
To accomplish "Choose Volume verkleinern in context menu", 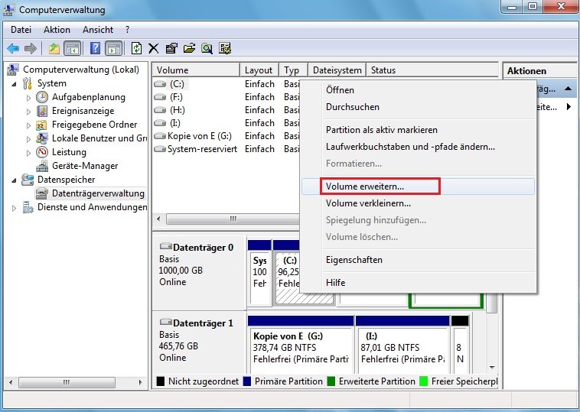I will tap(419, 203).
